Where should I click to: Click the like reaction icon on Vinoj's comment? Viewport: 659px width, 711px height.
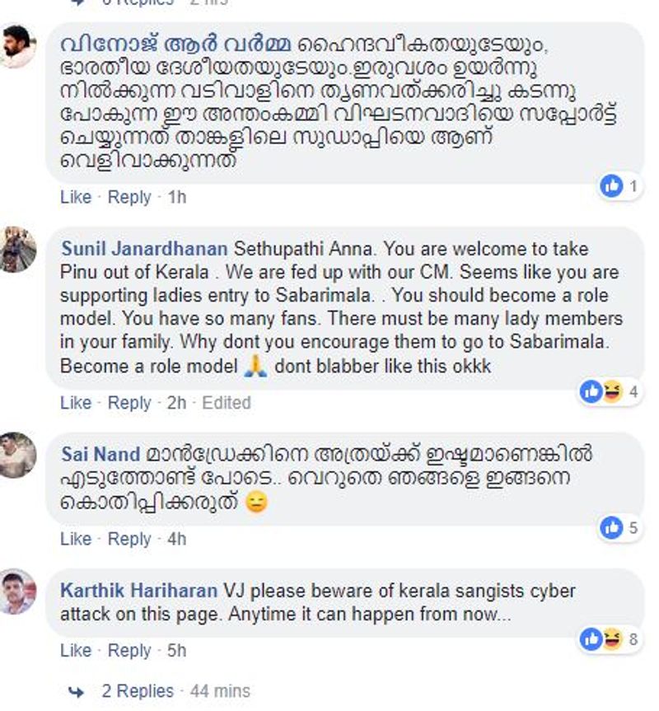611,186
